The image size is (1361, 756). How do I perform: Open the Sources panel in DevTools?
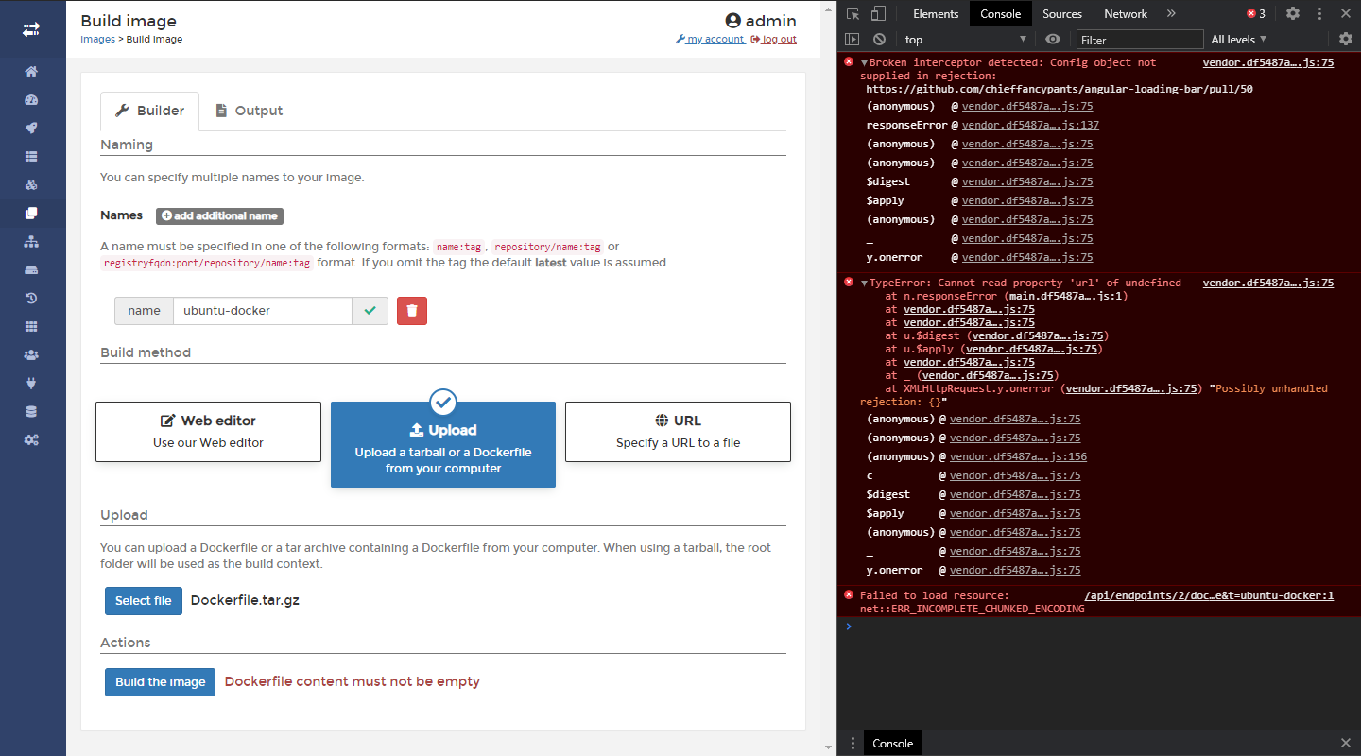coord(1061,13)
